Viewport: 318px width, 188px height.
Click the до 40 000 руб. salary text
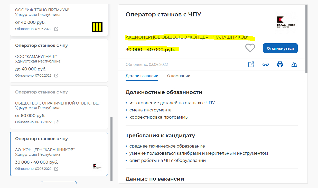[x=31, y=69]
